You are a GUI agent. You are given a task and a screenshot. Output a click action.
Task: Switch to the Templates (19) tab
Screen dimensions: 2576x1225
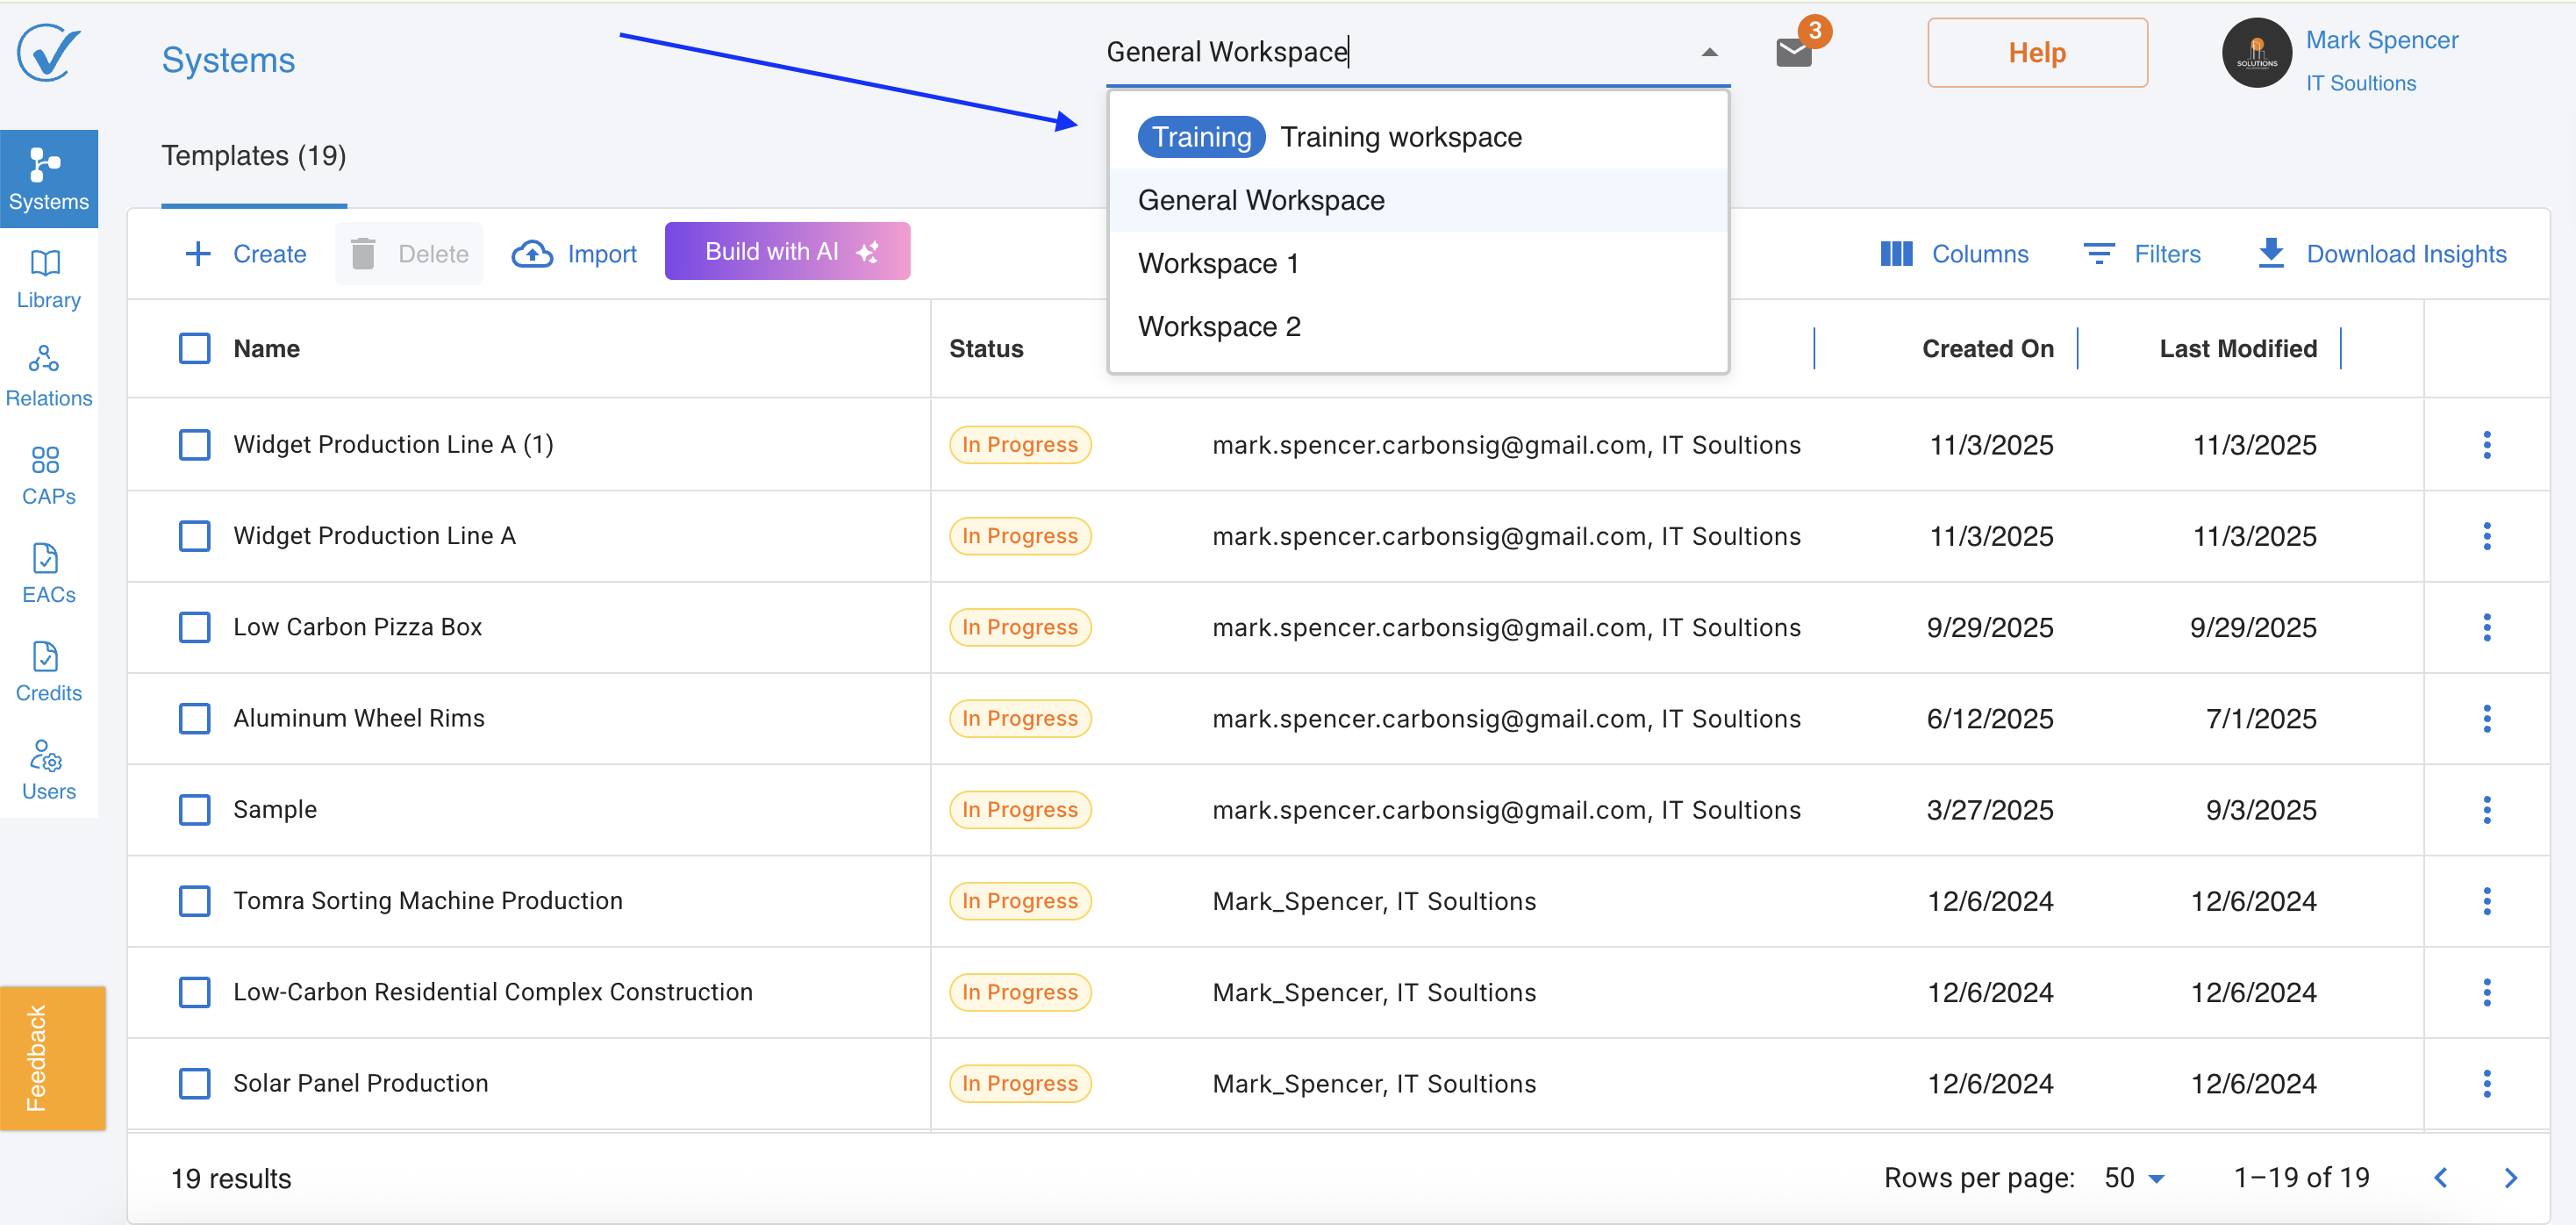253,156
